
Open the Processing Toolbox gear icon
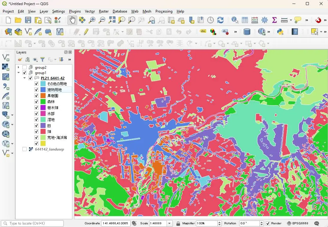264,20
